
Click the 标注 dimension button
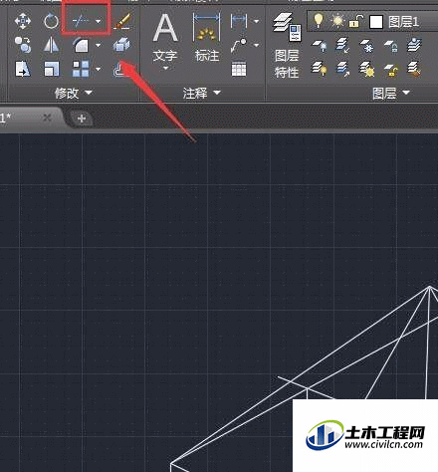pyautogui.click(x=207, y=37)
